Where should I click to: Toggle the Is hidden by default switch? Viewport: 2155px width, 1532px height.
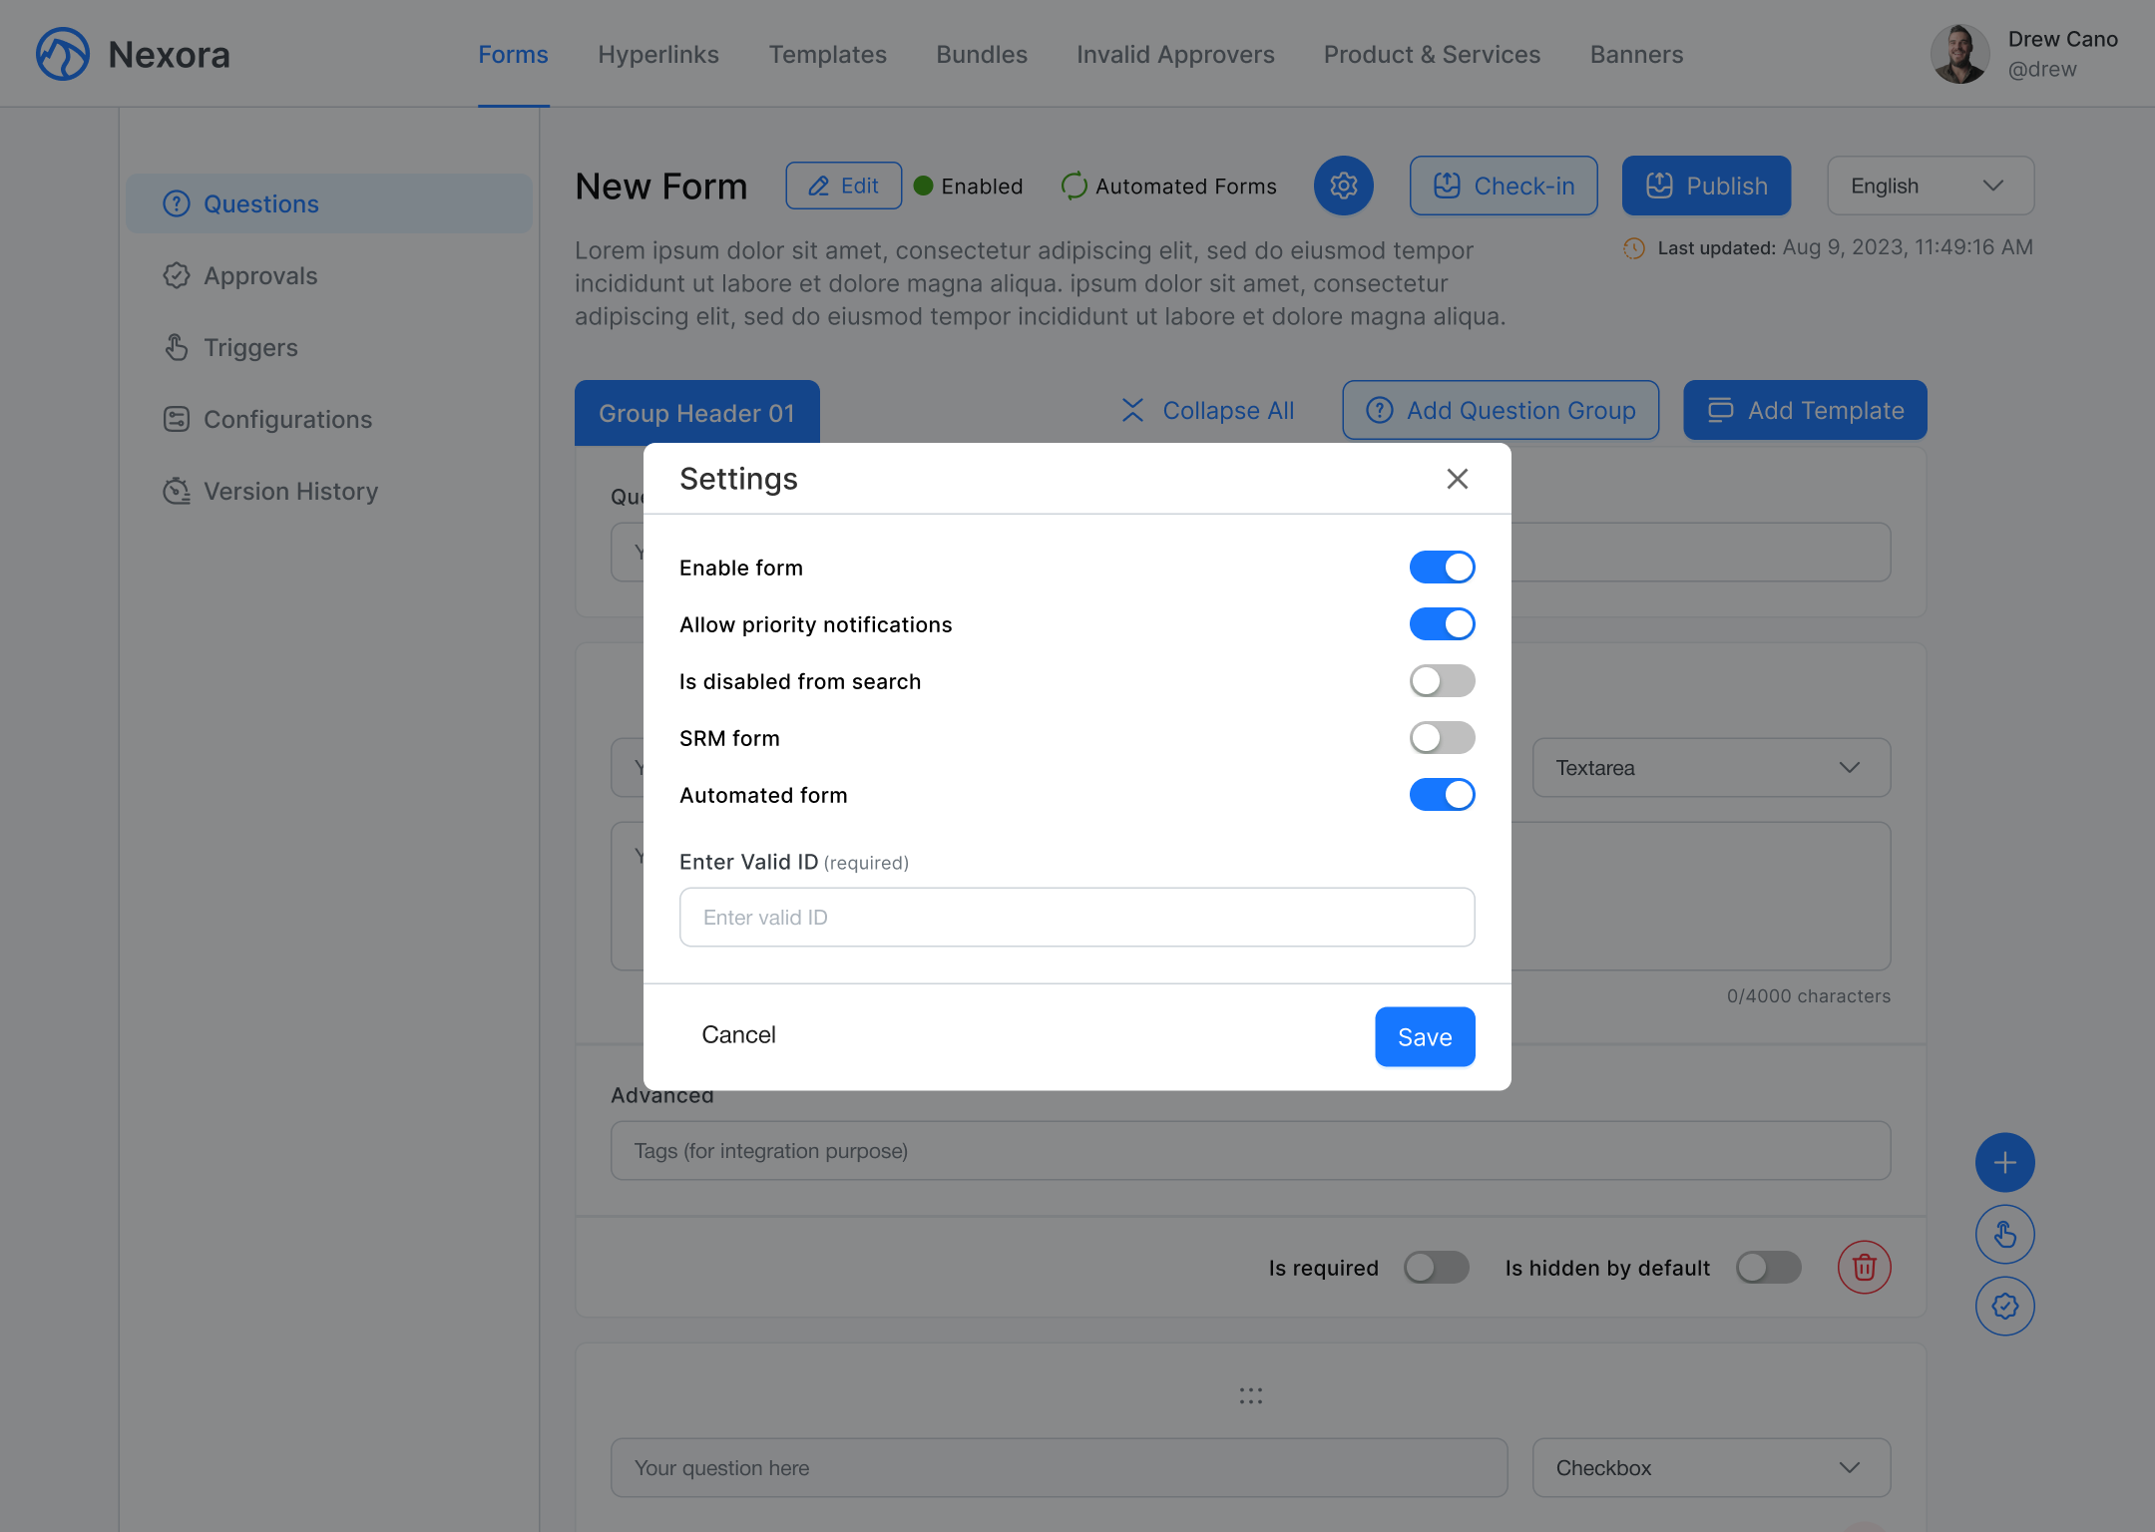click(1768, 1267)
